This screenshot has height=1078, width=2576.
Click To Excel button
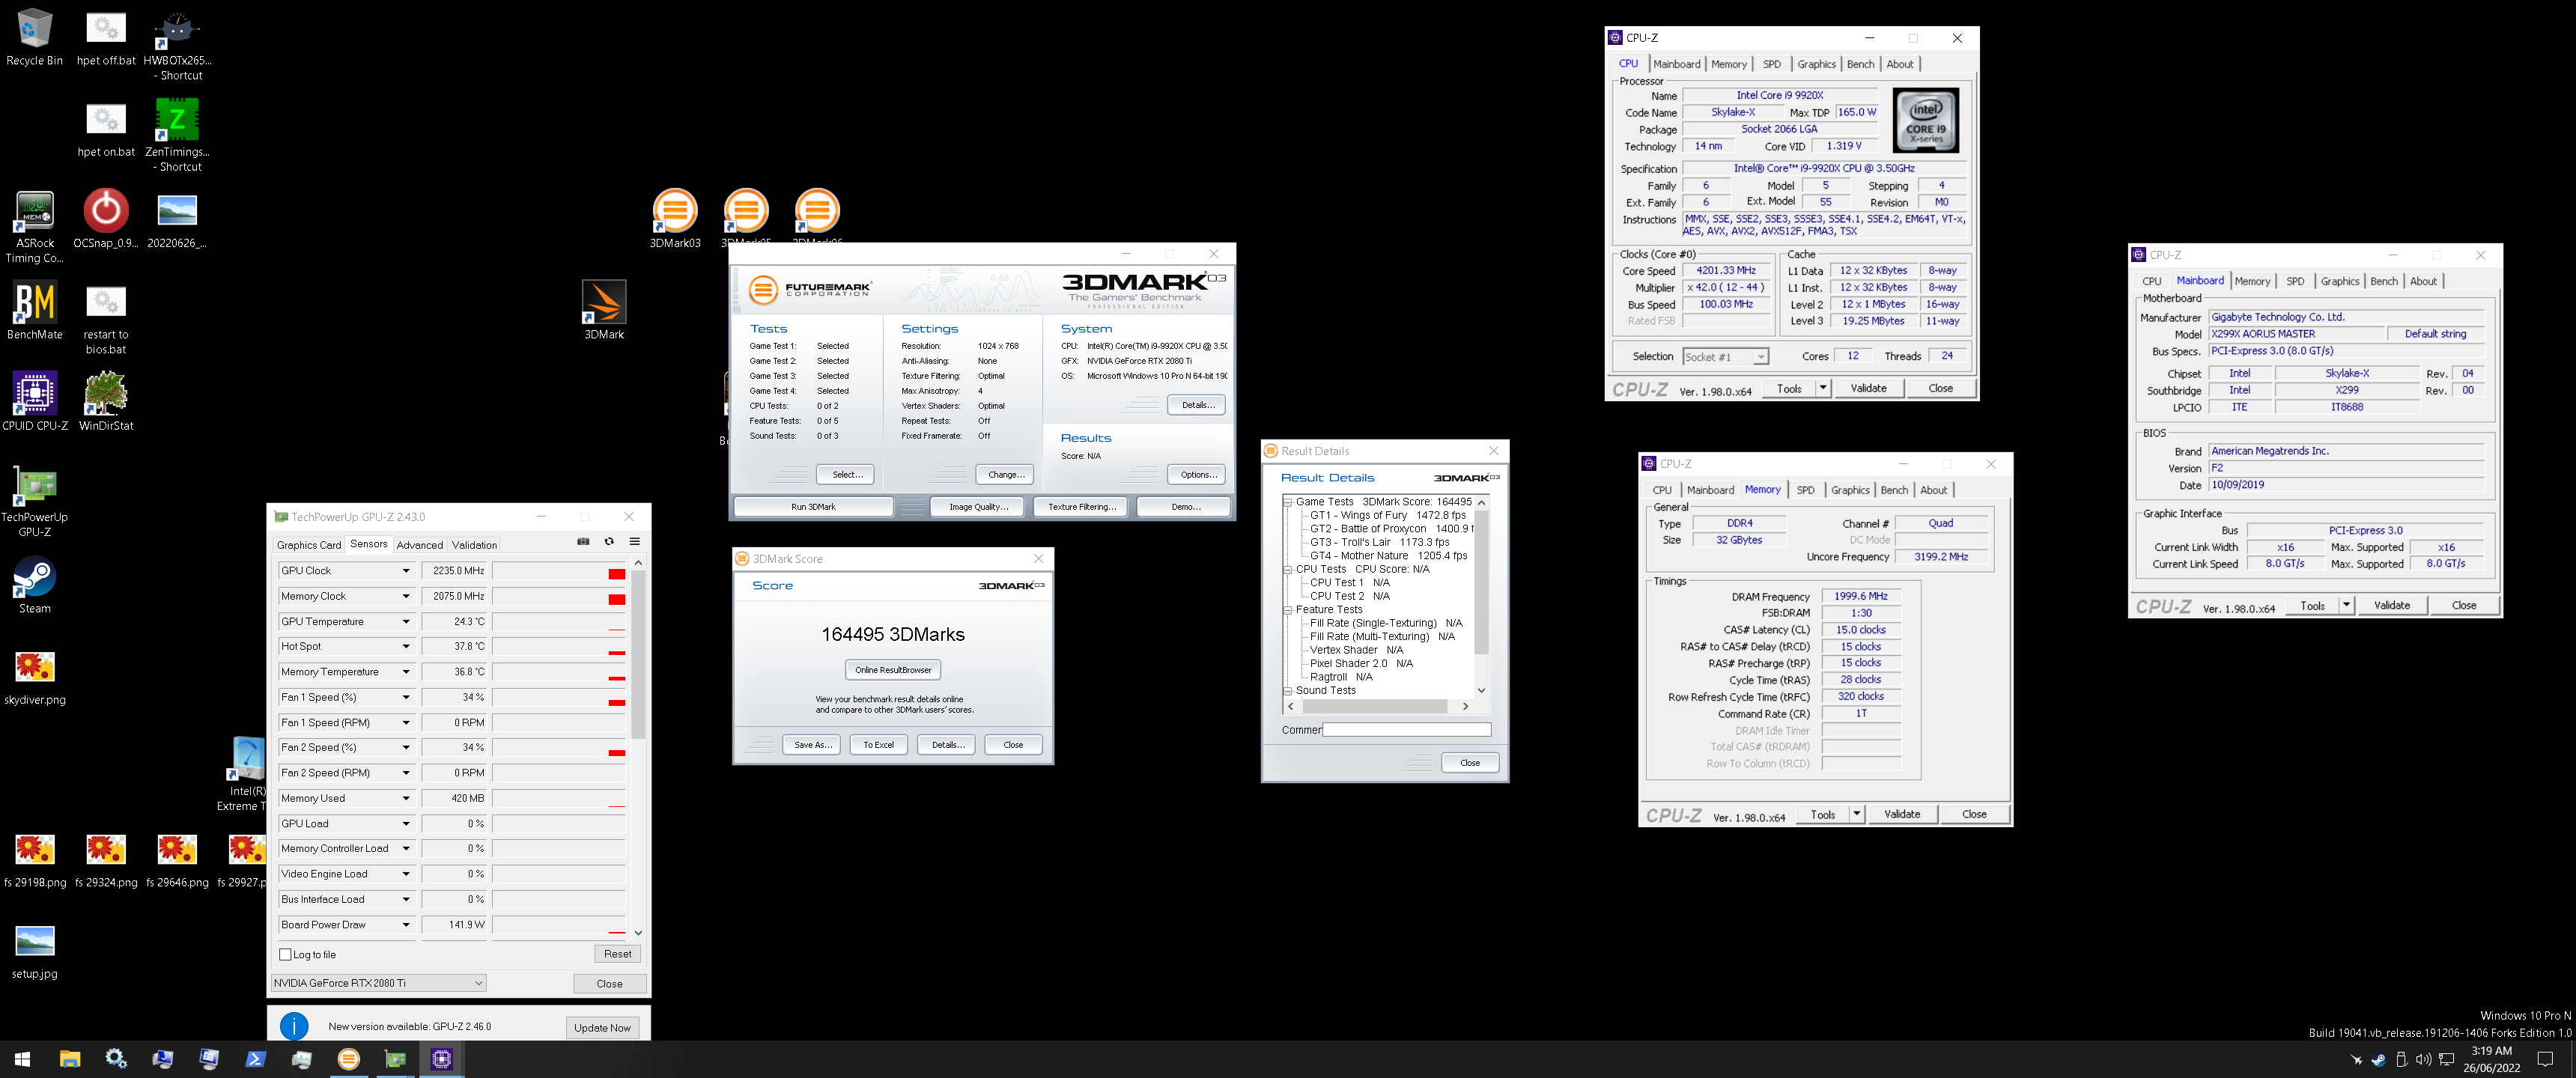point(879,745)
